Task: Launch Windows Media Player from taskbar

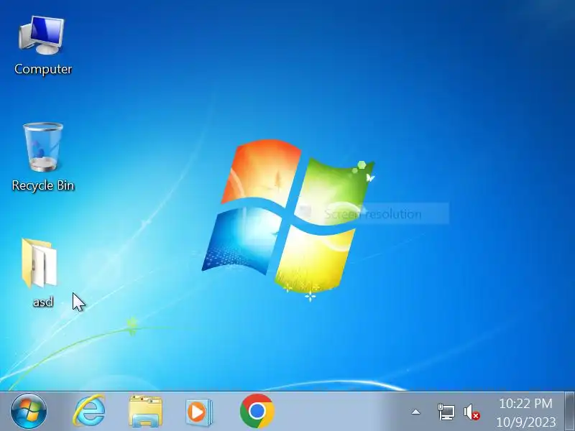Action: [x=199, y=412]
